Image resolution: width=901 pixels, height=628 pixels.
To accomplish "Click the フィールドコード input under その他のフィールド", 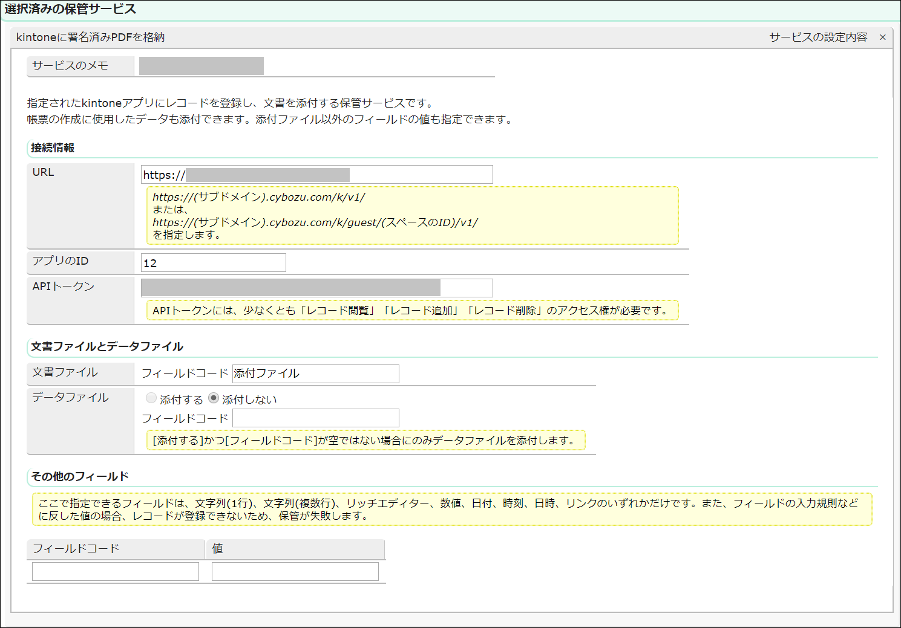I will pos(115,571).
